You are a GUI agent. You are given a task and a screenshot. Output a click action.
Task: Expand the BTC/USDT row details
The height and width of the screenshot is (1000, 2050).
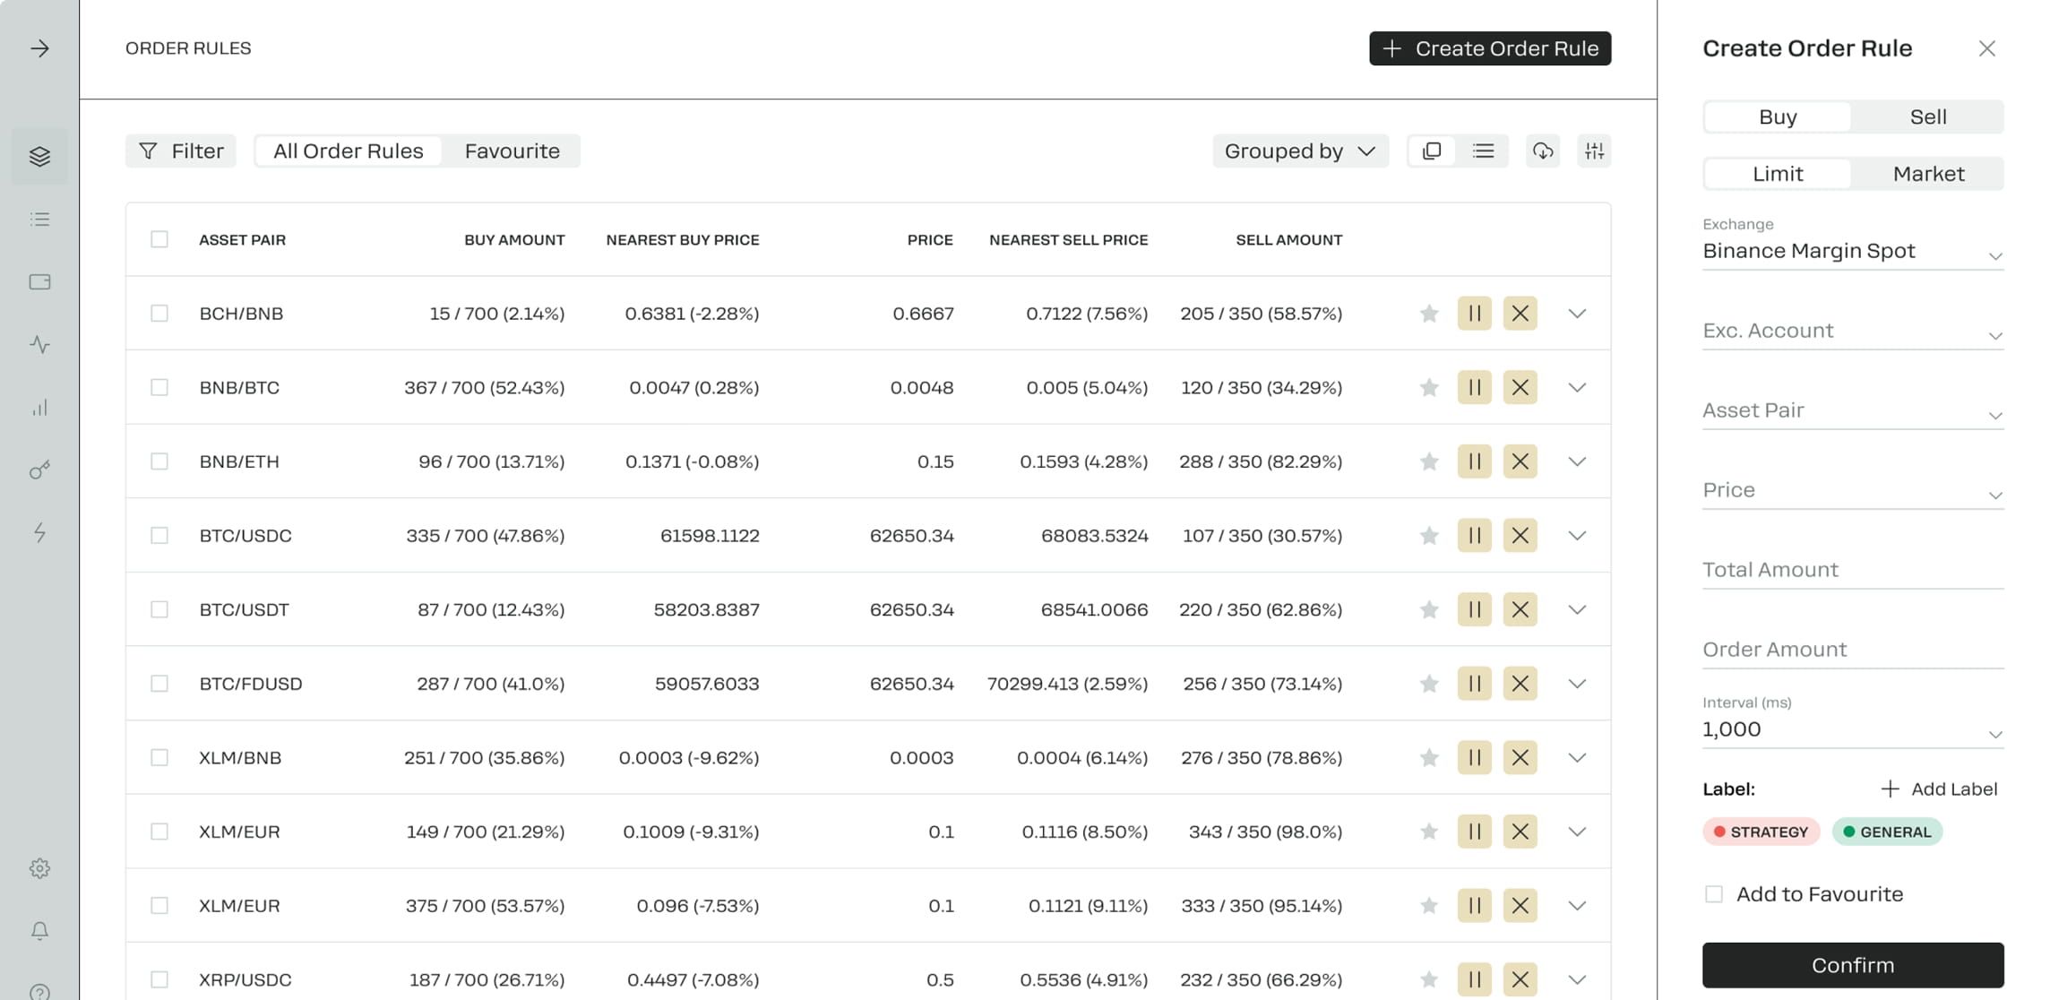point(1577,610)
